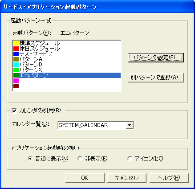
Task: Select the アイコン化 radio option
Action: (130, 159)
